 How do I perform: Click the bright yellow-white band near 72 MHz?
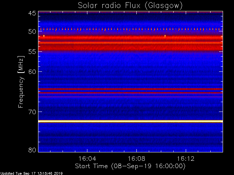(x=131, y=121)
